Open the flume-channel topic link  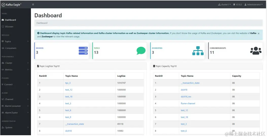click(188, 103)
